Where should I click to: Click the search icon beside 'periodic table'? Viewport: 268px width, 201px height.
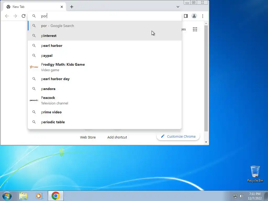point(34,122)
